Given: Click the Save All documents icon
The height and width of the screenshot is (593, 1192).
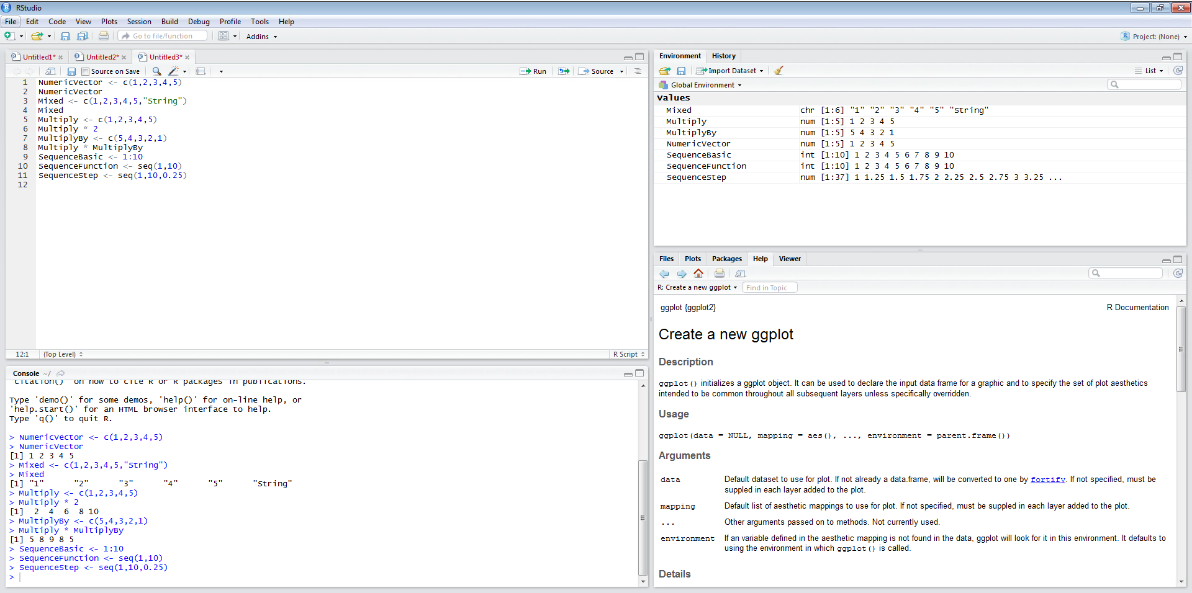Looking at the screenshot, I should tap(82, 36).
